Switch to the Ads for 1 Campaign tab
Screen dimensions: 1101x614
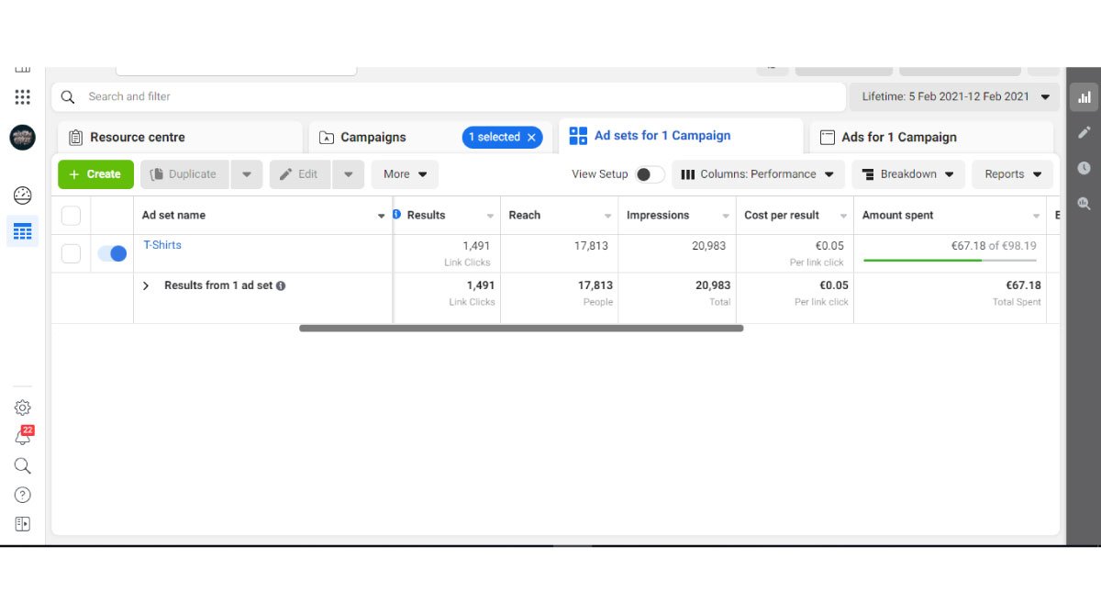pyautogui.click(x=898, y=138)
